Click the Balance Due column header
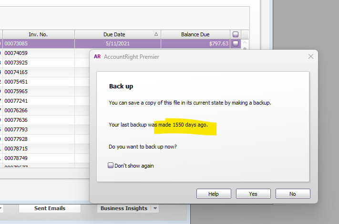This screenshot has width=339, height=224. click(195, 34)
